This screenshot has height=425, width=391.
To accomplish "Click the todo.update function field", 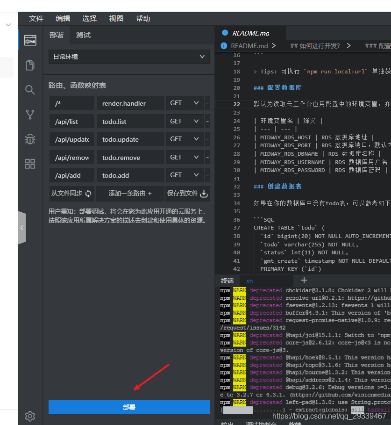I will point(130,139).
